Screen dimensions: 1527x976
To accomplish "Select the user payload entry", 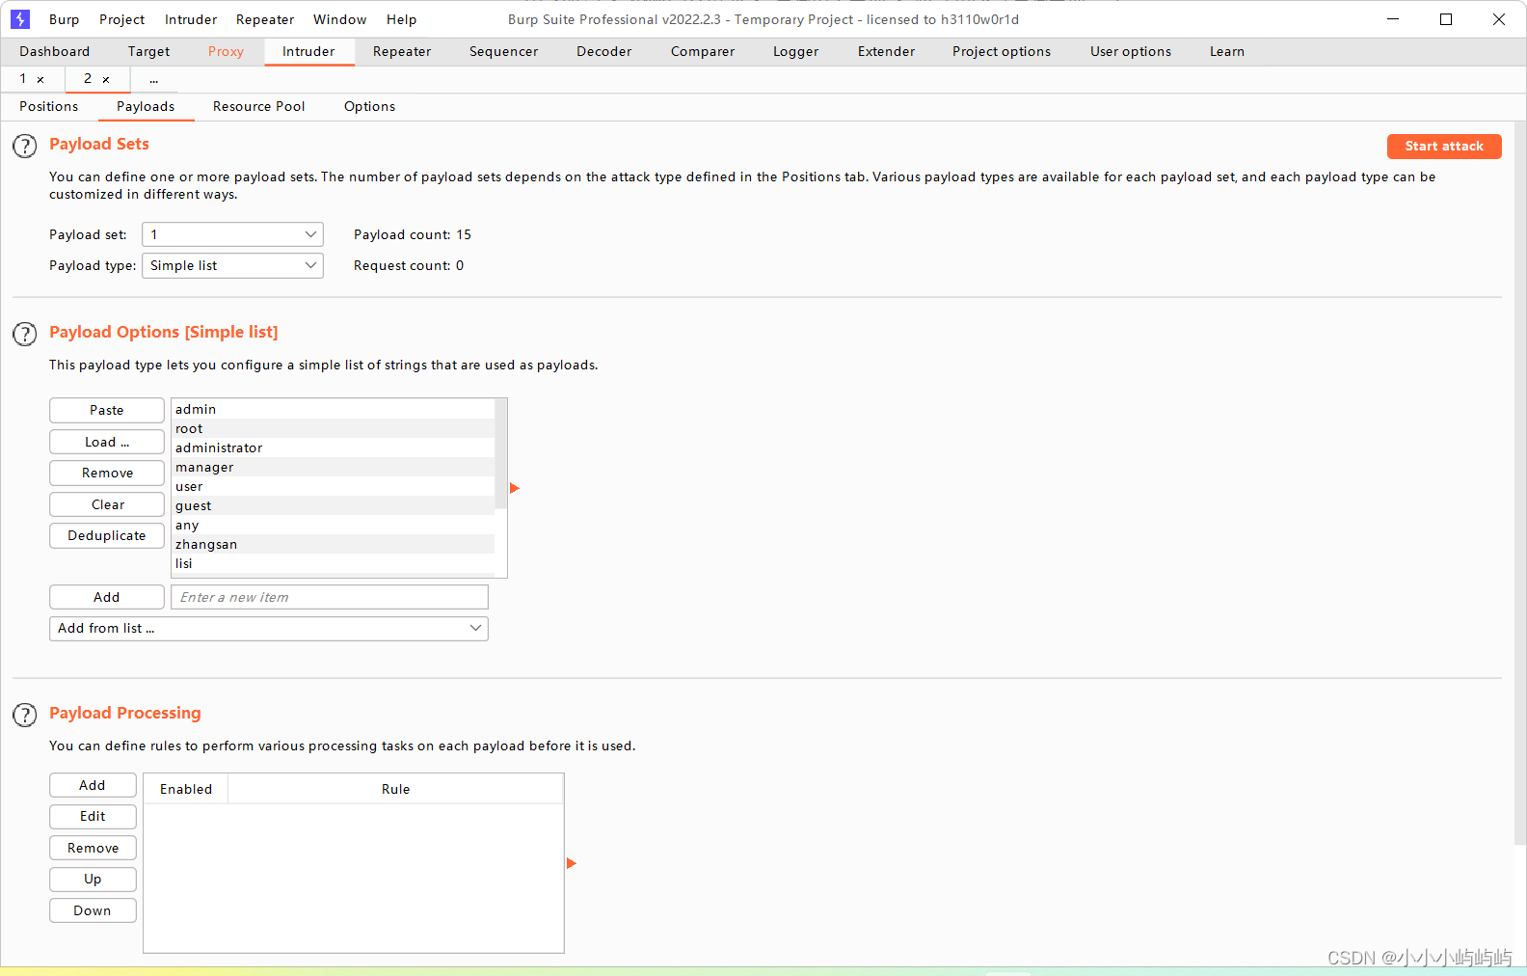I will (333, 486).
